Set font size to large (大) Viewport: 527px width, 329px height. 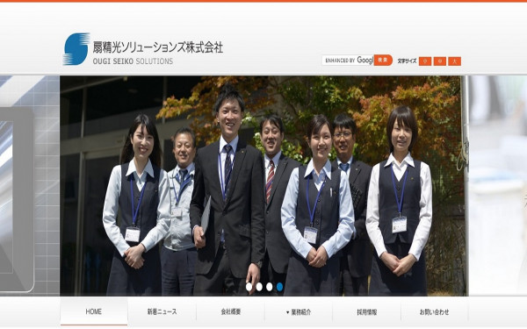(x=455, y=61)
